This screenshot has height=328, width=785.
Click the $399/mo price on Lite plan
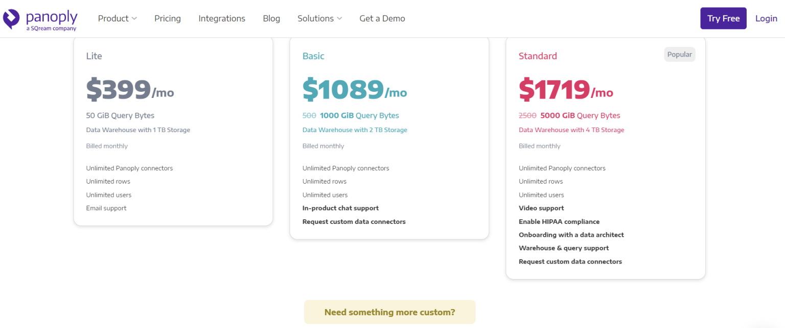[130, 90]
